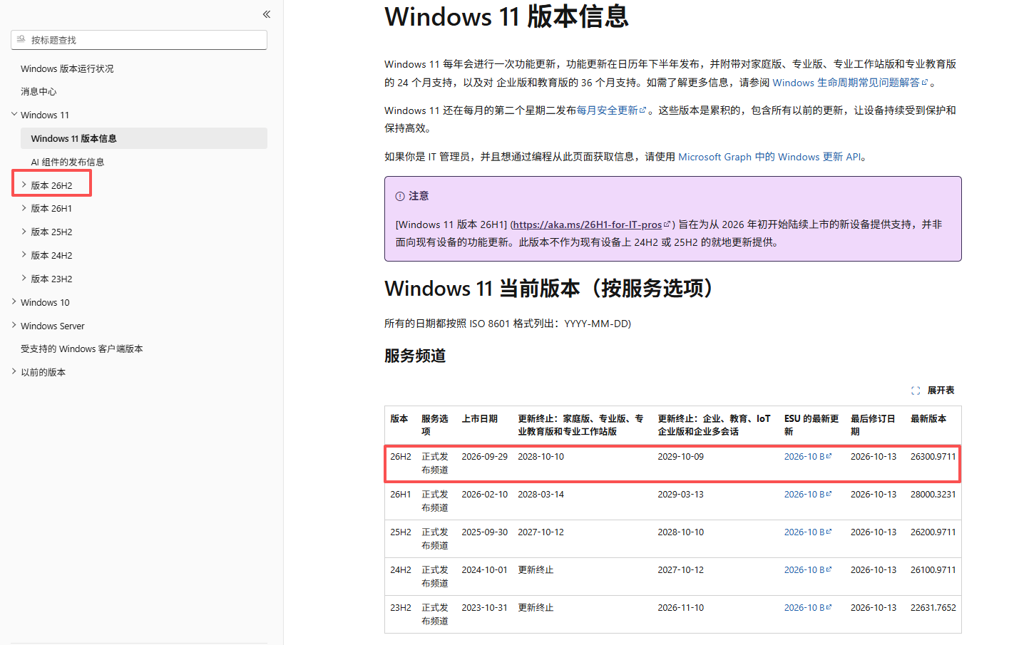
Task: Expand the 版本 26H2 tree node
Action: coord(24,185)
